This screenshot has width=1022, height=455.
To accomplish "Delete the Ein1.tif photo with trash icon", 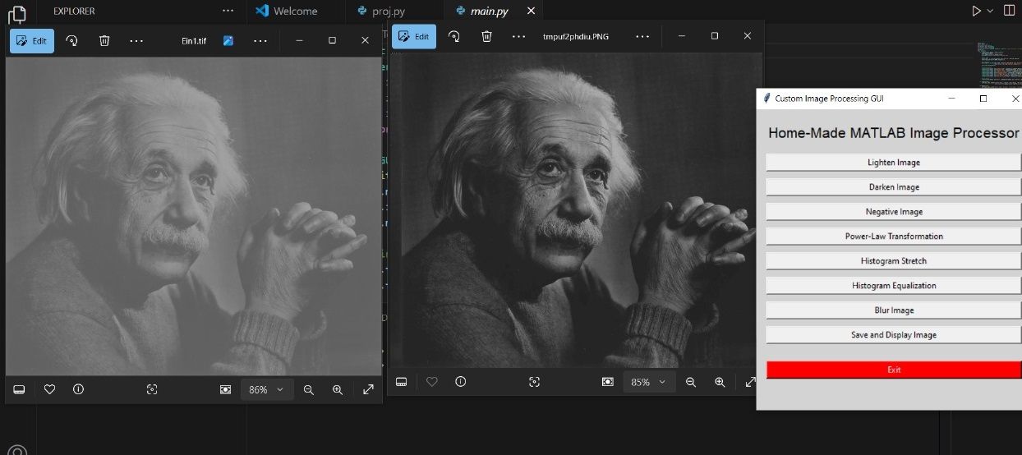I will pos(104,40).
